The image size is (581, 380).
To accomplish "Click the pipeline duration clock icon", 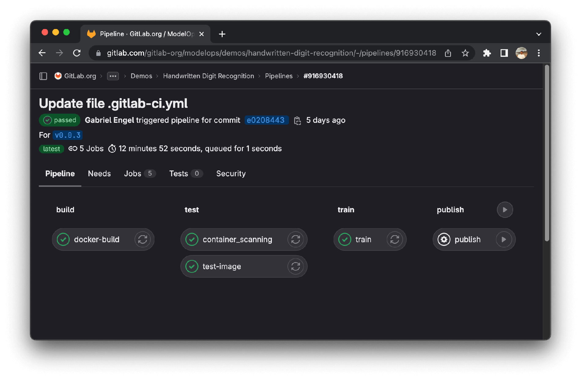I will pos(112,149).
